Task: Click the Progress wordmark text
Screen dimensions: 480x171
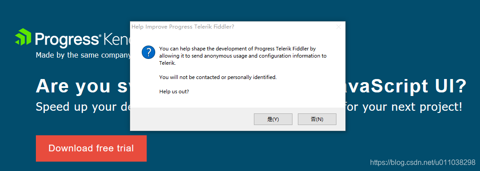Action: tap(68, 40)
